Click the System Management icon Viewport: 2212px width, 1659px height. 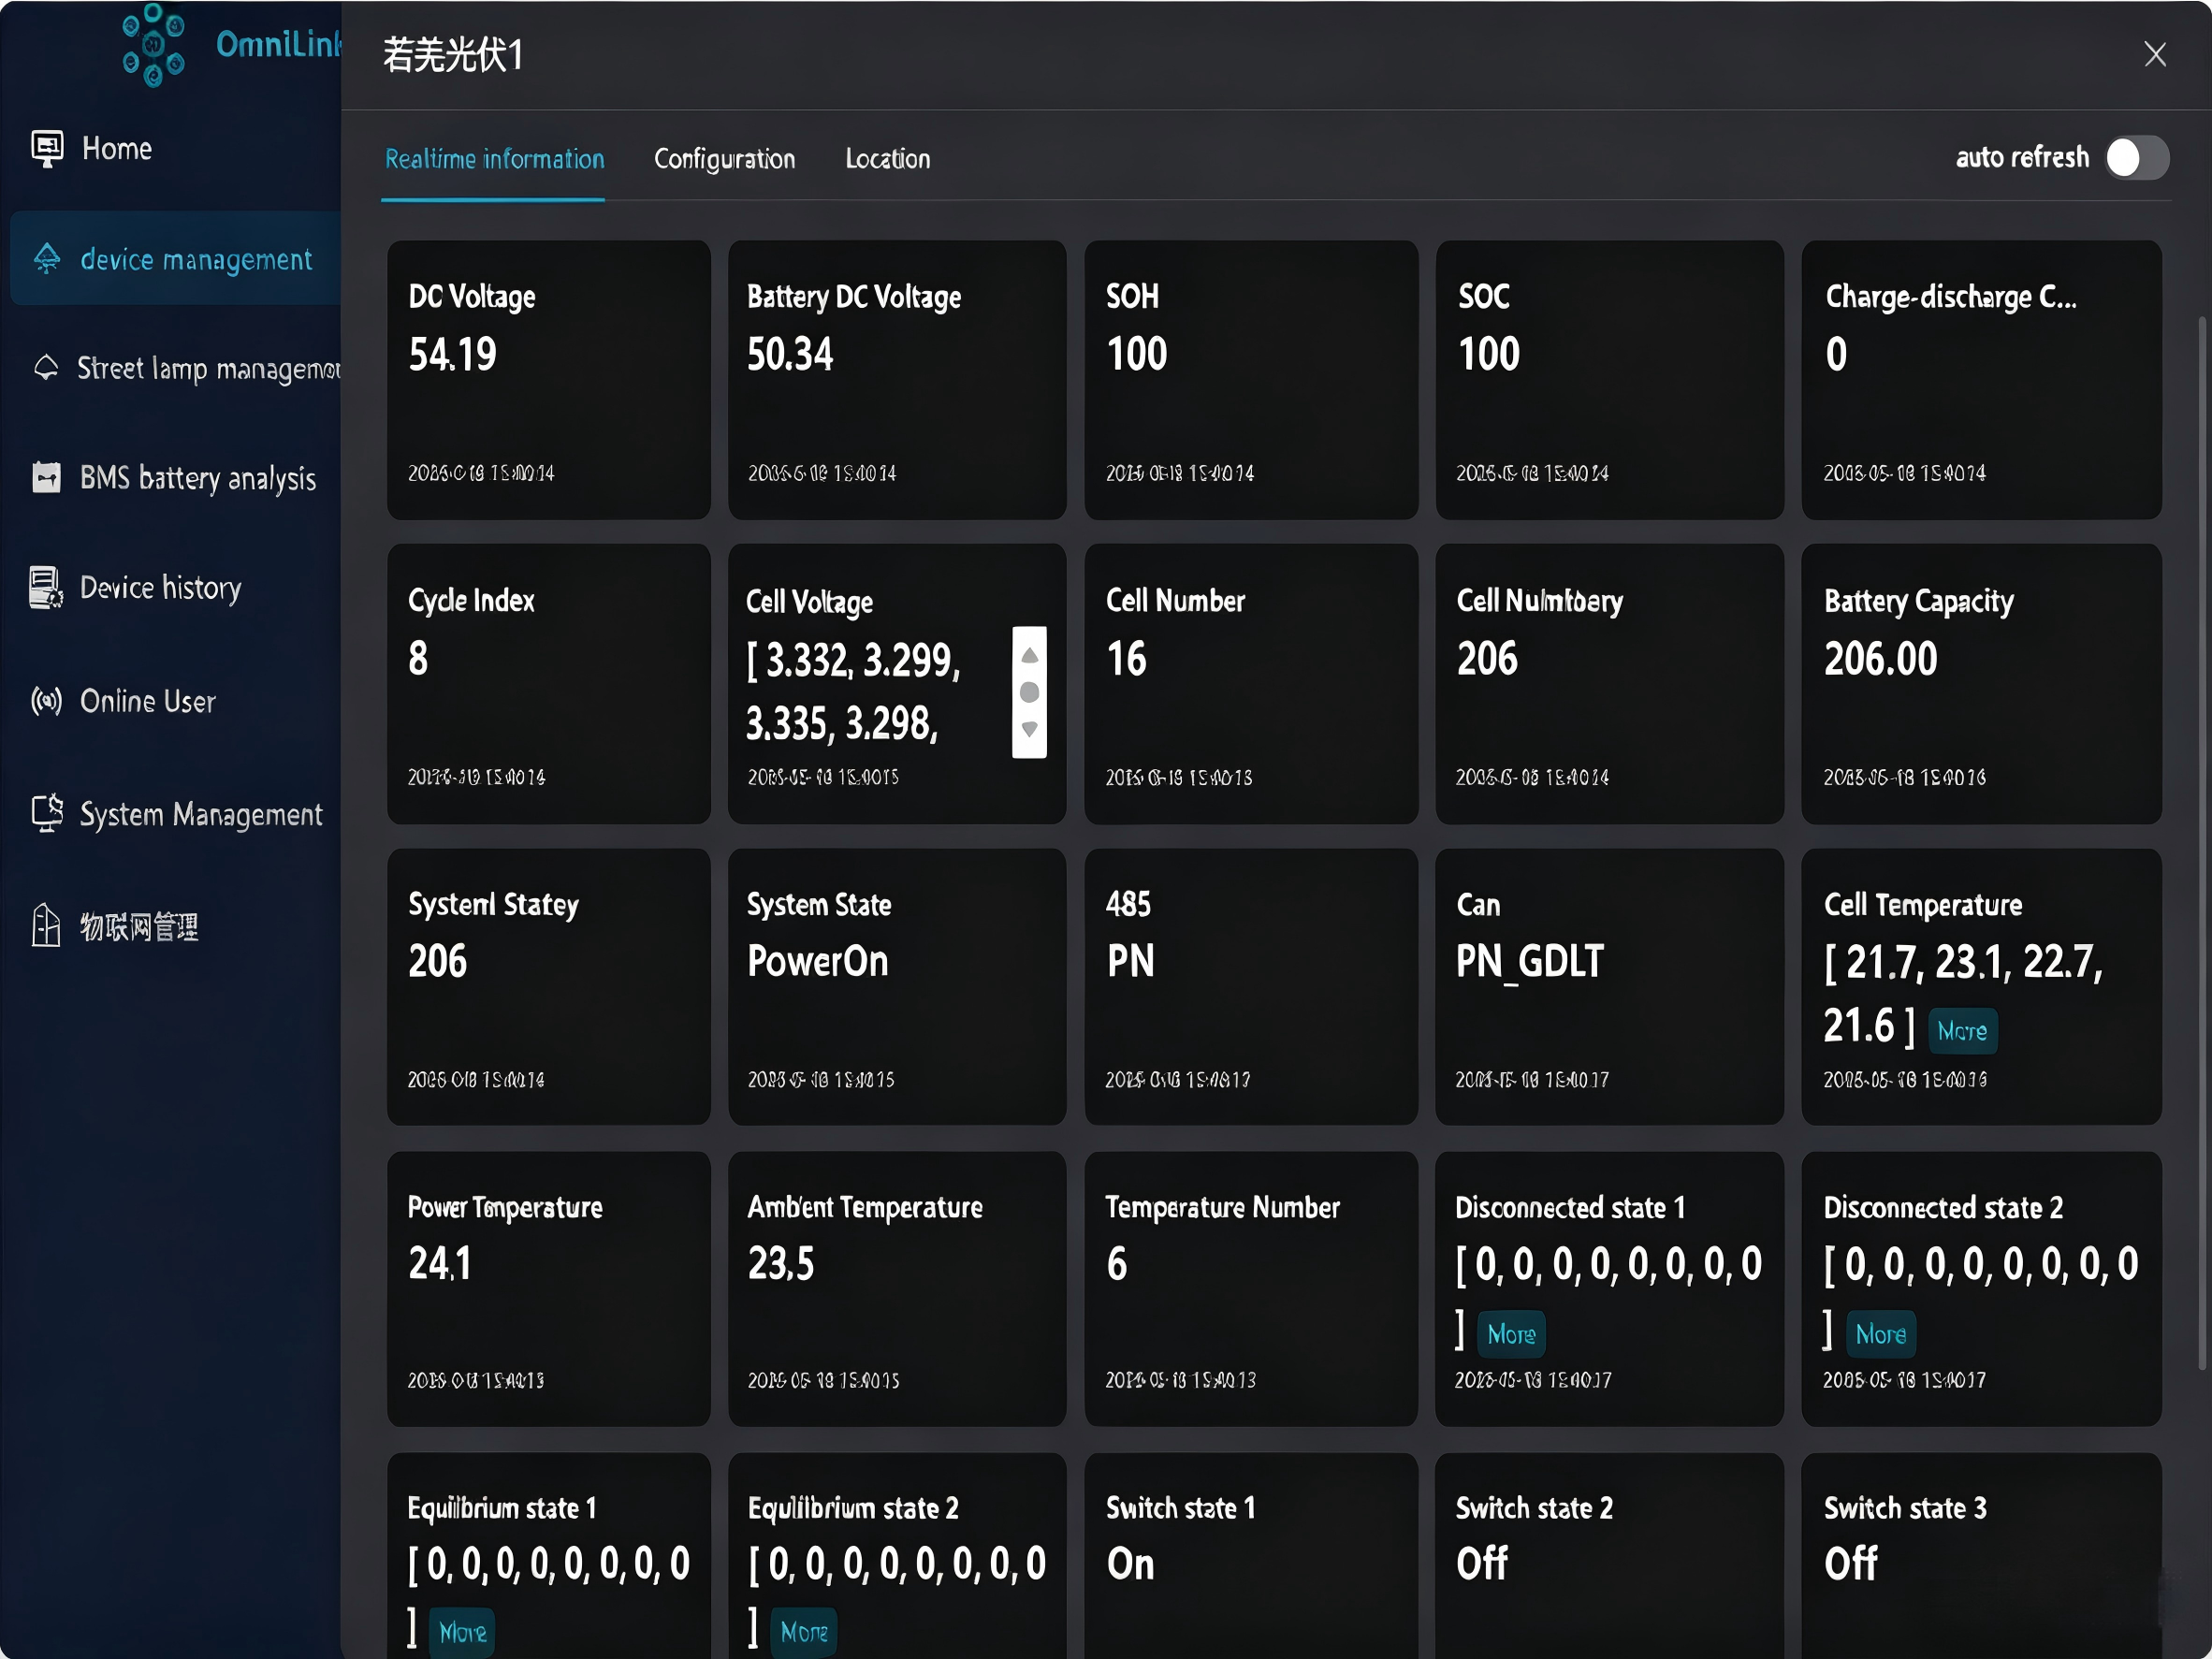[x=47, y=813]
